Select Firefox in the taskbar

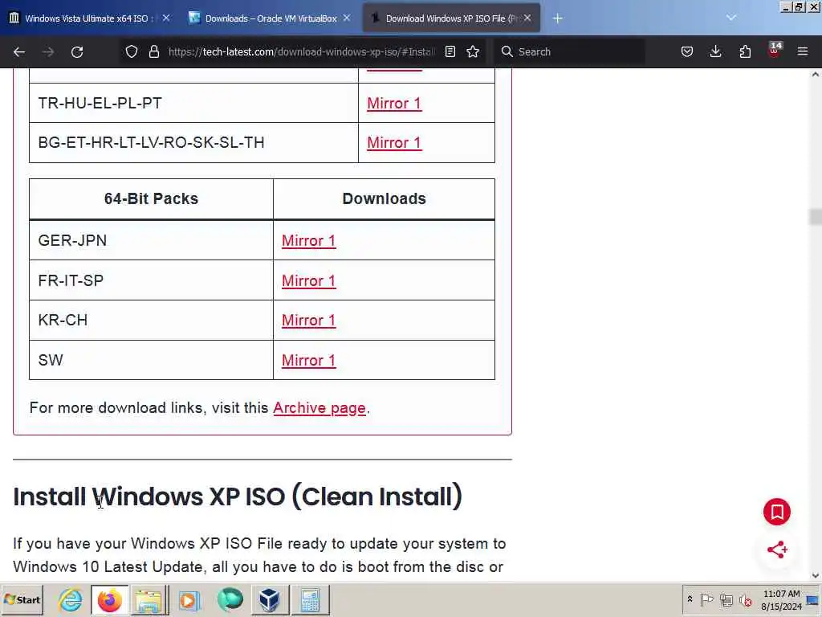[x=109, y=599]
